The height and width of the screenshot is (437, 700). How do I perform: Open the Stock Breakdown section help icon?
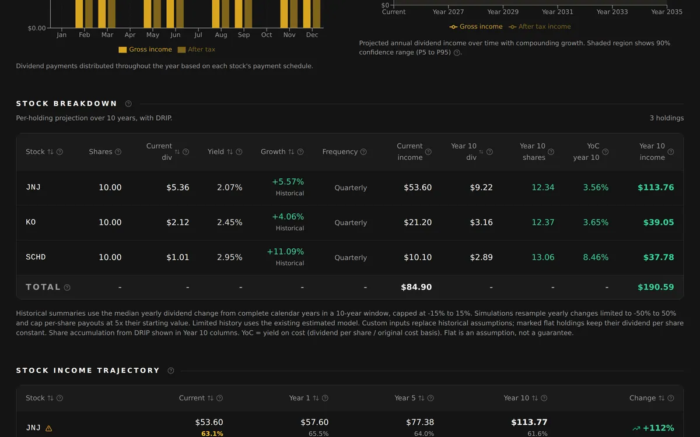pyautogui.click(x=128, y=104)
